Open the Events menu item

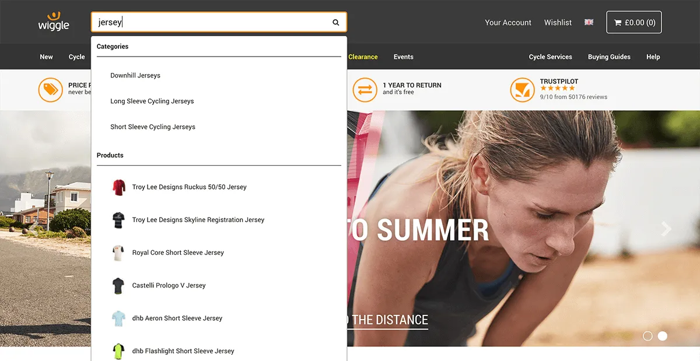tap(403, 57)
